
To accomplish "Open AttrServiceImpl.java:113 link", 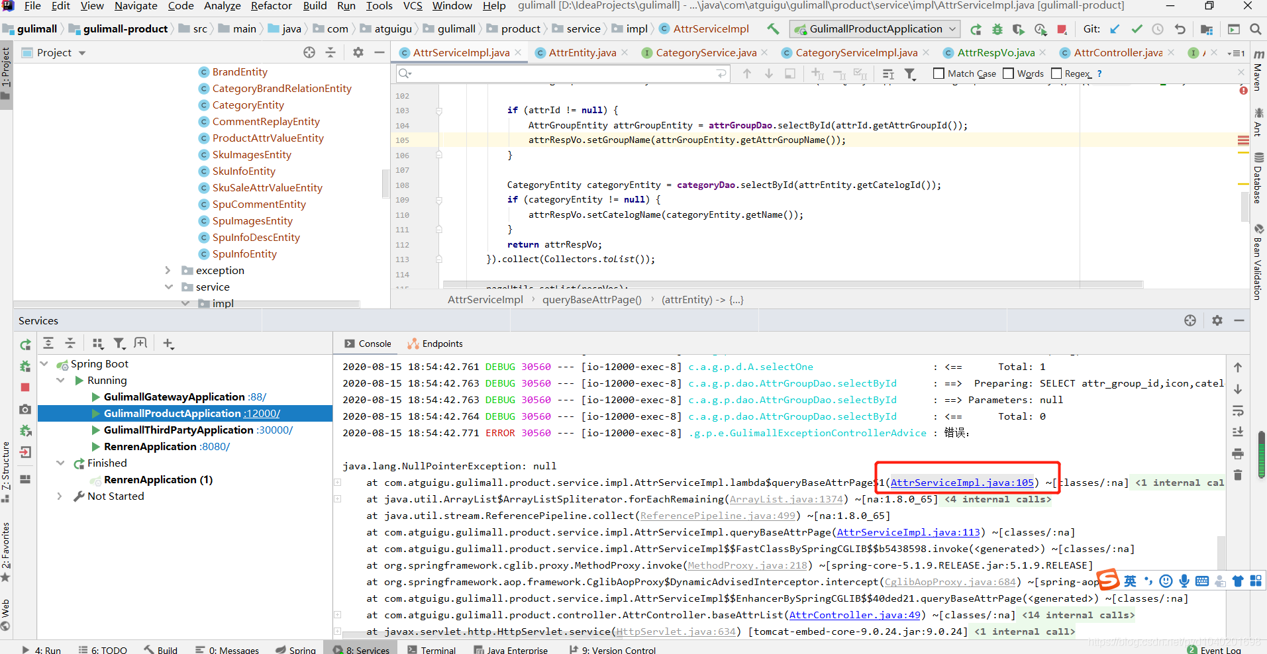I will pyautogui.click(x=908, y=532).
